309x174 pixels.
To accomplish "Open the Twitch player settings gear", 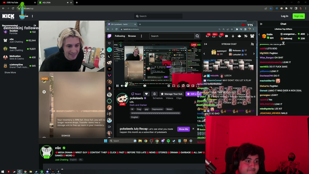I will click(169, 86).
